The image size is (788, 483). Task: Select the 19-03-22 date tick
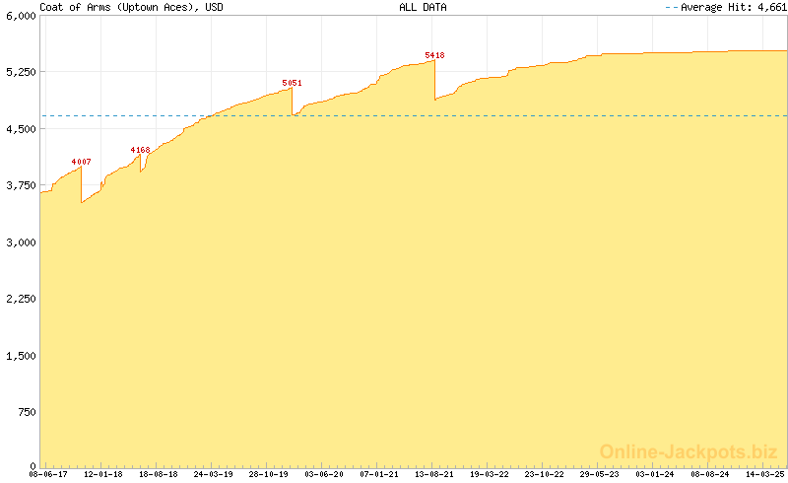[490, 474]
